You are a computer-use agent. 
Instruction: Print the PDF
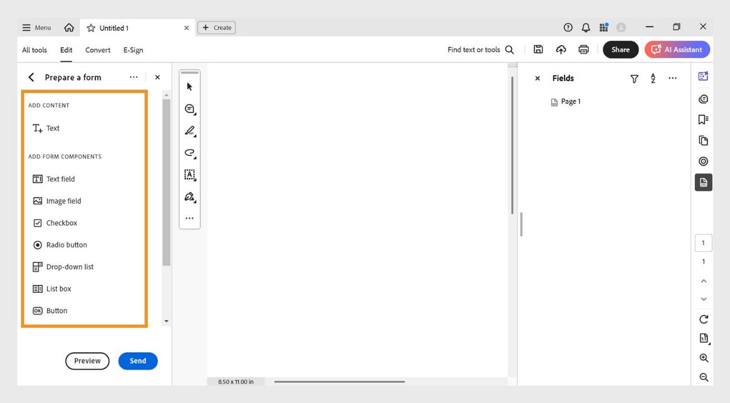tap(583, 49)
